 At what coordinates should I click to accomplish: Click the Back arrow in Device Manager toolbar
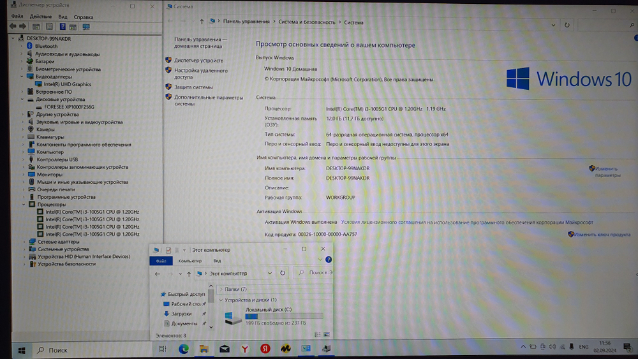(x=13, y=26)
